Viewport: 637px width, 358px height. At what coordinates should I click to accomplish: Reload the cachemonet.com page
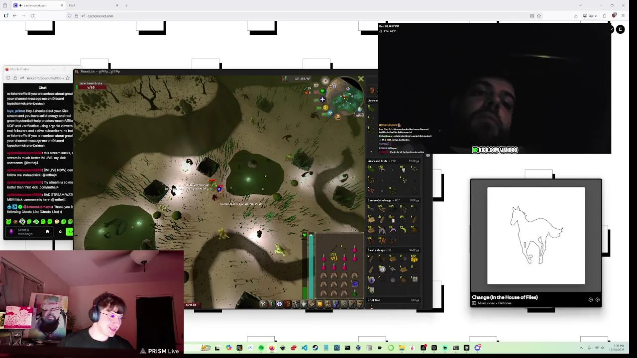pos(32,15)
